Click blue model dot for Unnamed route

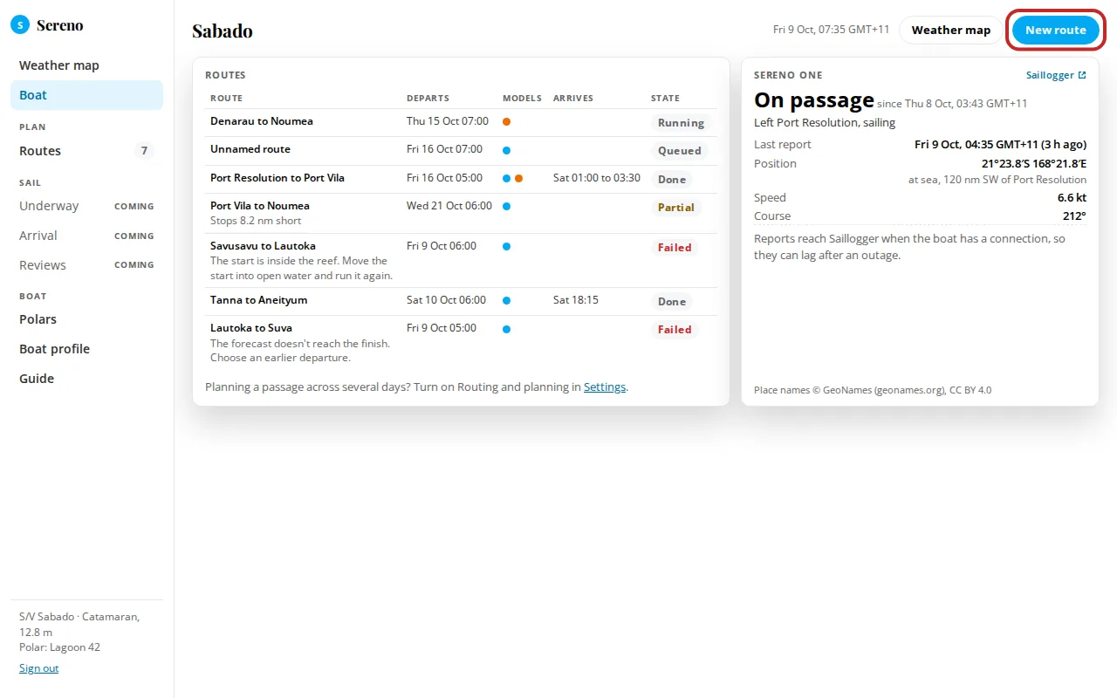tap(506, 150)
